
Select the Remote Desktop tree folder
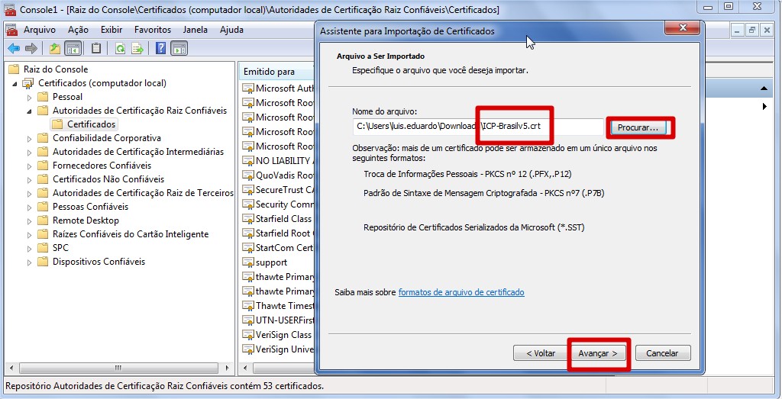[x=86, y=220]
